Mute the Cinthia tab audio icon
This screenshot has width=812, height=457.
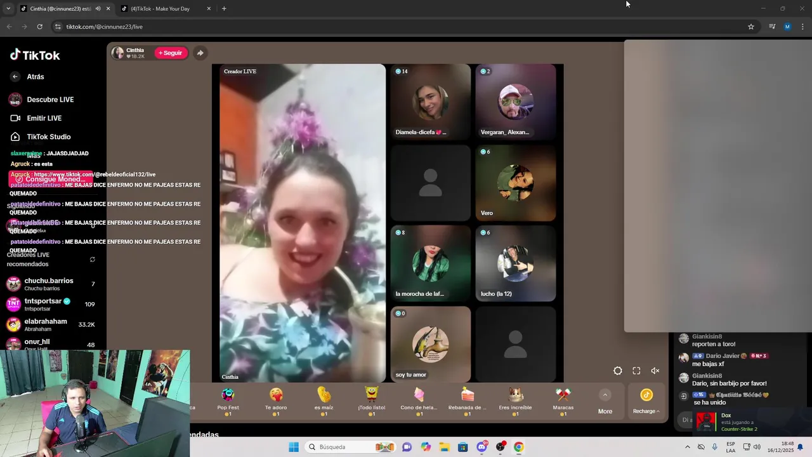click(98, 9)
